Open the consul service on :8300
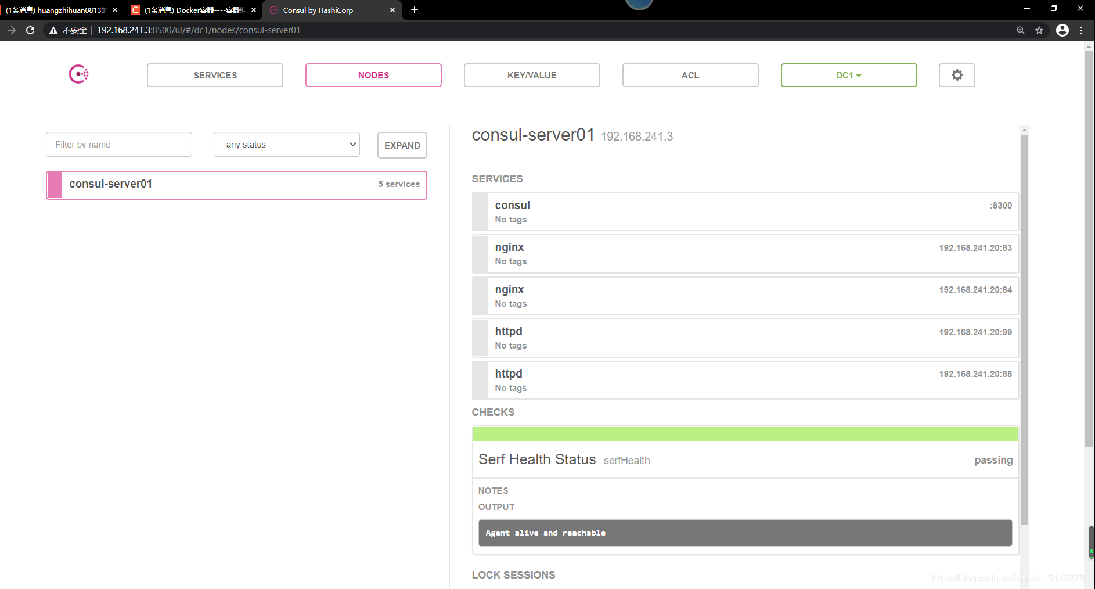Viewport: 1095px width, 589px height. point(745,212)
